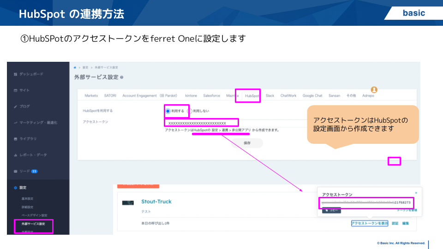Click the 認証 link in Stout-Truck row

click(395, 223)
